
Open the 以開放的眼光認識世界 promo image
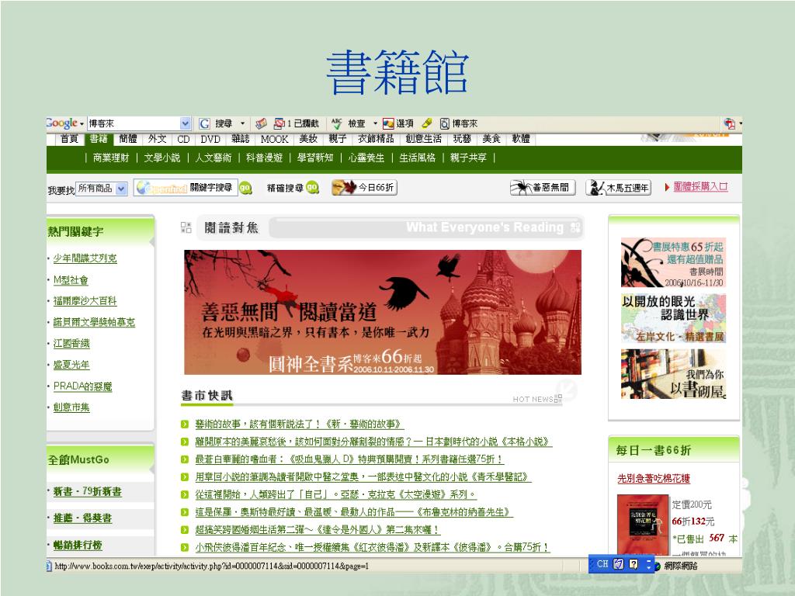coord(673,318)
